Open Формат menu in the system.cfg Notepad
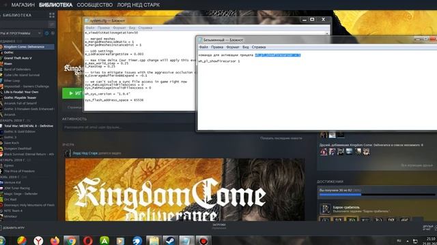Image resolution: width=437 pixels, height=245 pixels. pyautogui.click(x=119, y=28)
